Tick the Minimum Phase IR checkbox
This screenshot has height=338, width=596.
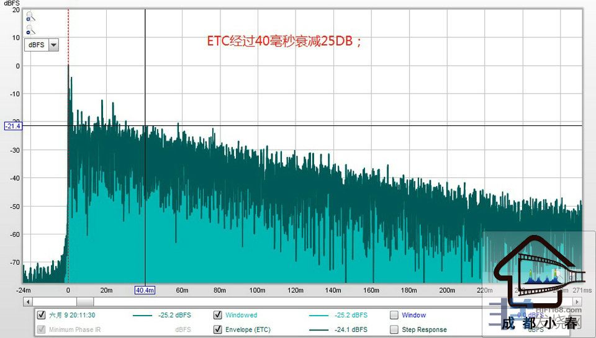[42, 329]
